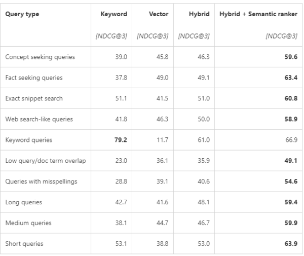The width and height of the screenshot is (304, 256).
Task: Select the Fact seeking queries row label
Action: tap(34, 78)
